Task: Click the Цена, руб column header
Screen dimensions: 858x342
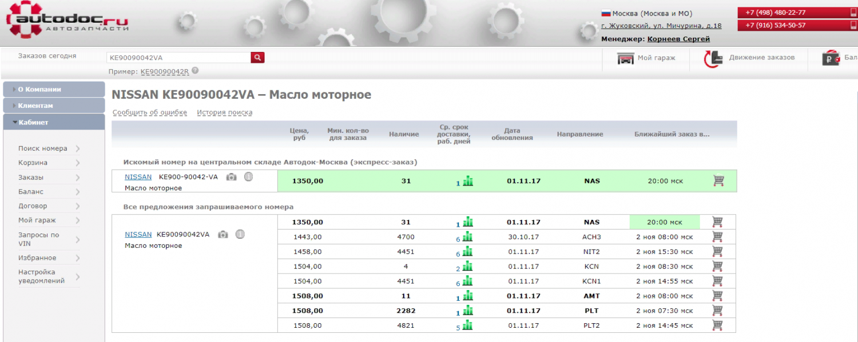Action: pyautogui.click(x=300, y=134)
